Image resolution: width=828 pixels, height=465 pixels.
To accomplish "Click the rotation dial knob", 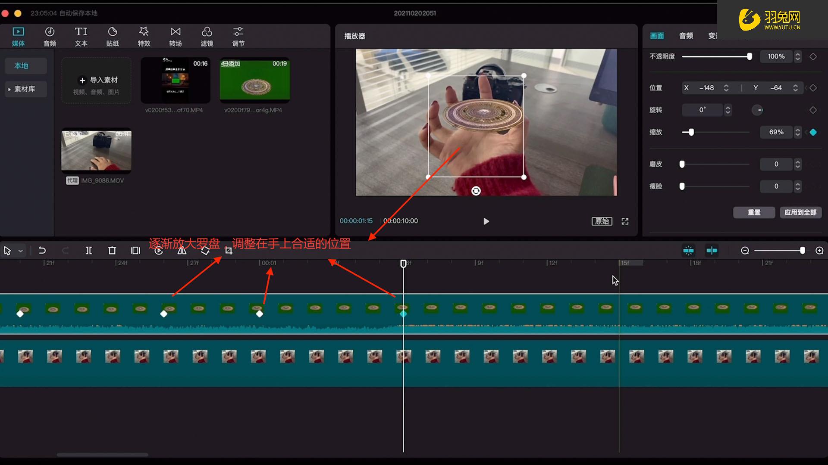I will pos(757,110).
